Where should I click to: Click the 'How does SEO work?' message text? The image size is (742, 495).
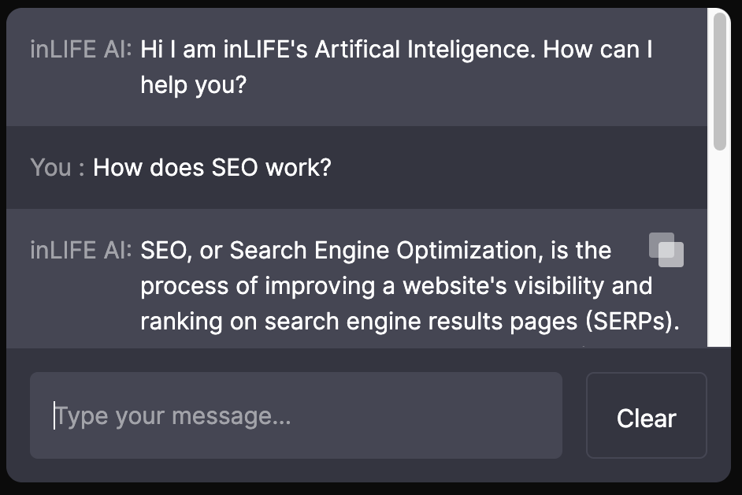(x=212, y=168)
